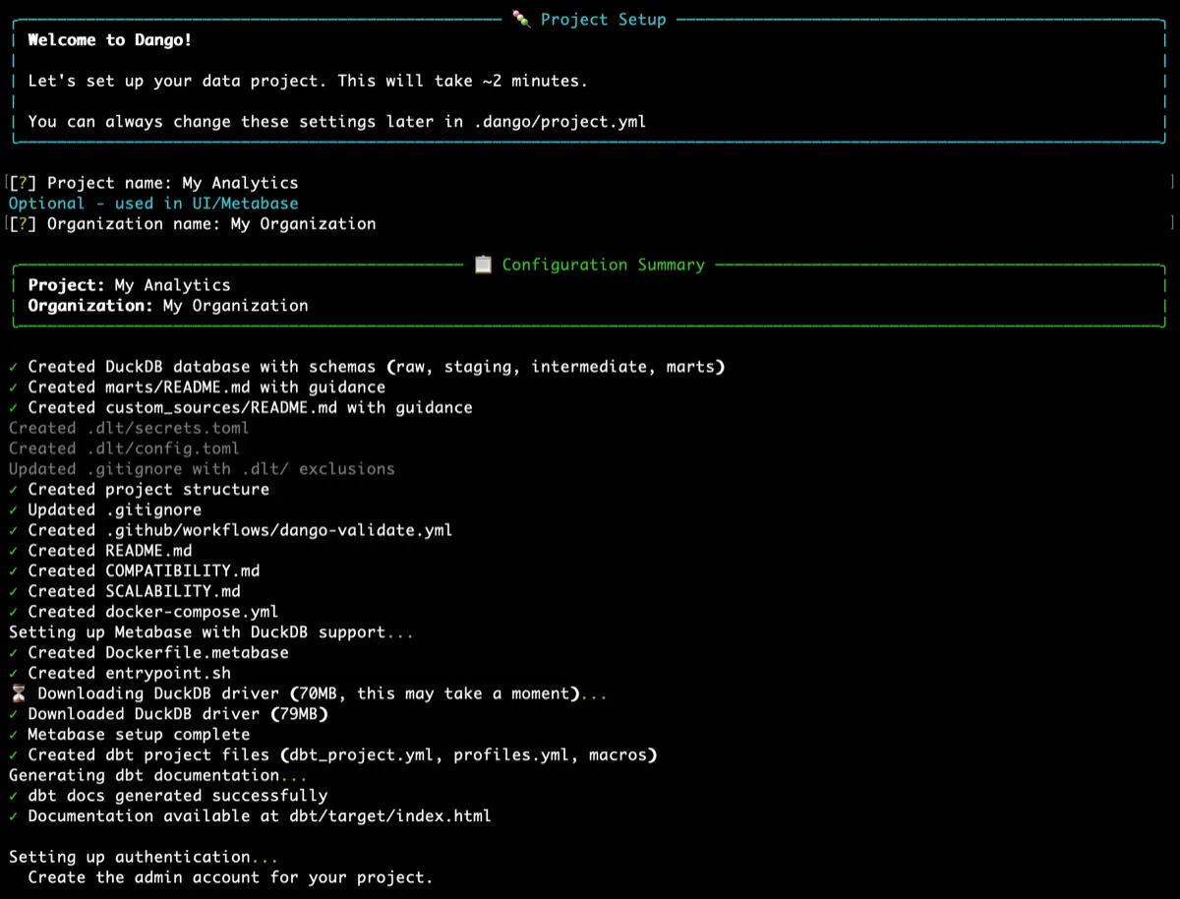Screen dimensions: 1180x899
Task: Click 'Generating dbt documentation...' line
Action: coord(157,775)
